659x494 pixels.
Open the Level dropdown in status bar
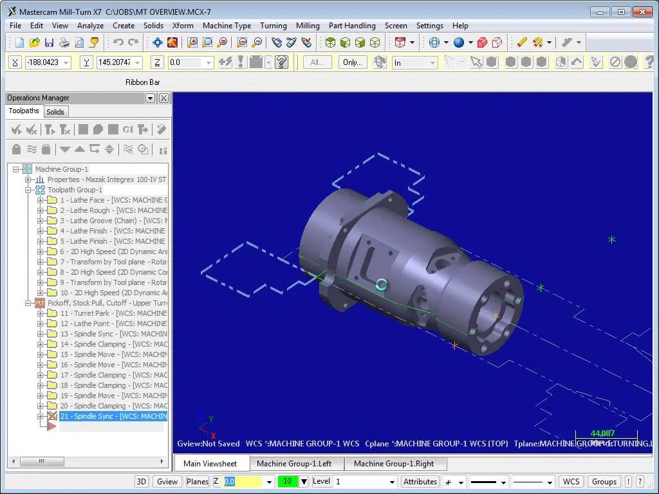point(392,482)
